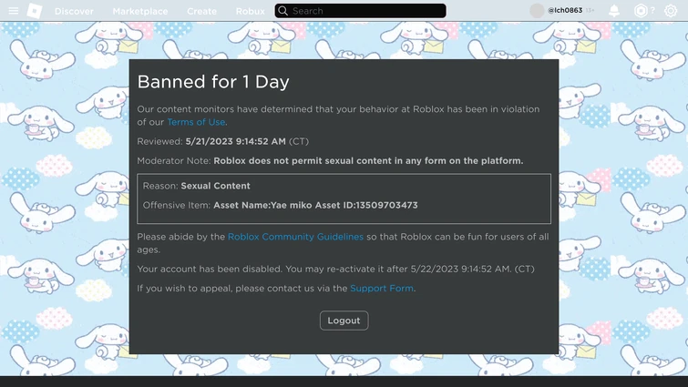Image resolution: width=688 pixels, height=387 pixels.
Task: Click the search magnifier icon
Action: click(283, 11)
